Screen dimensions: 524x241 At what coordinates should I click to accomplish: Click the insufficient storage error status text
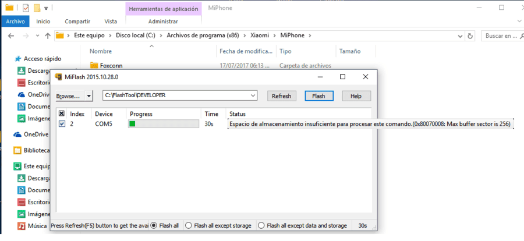370,124
